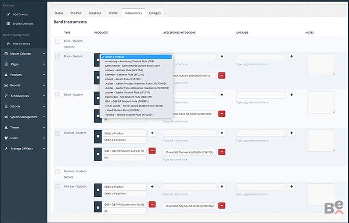This screenshot has width=349, height=223.
Task: Click the Add Director pencil icon
Action: tap(8, 14)
